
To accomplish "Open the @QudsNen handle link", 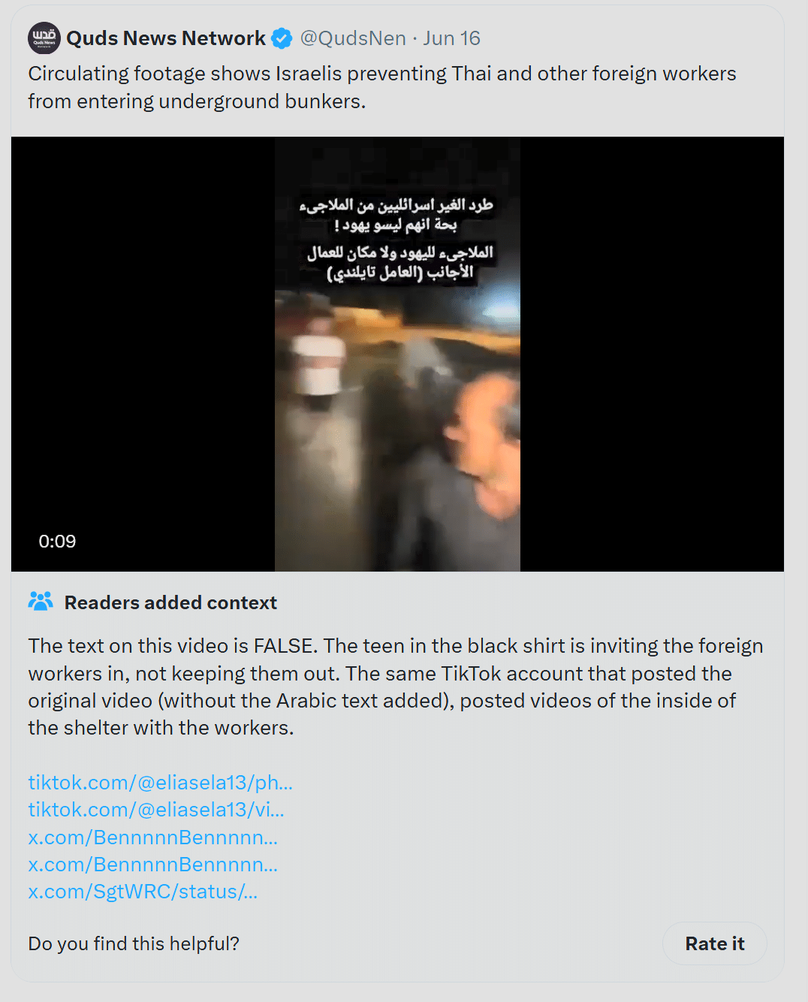I will tap(353, 38).
